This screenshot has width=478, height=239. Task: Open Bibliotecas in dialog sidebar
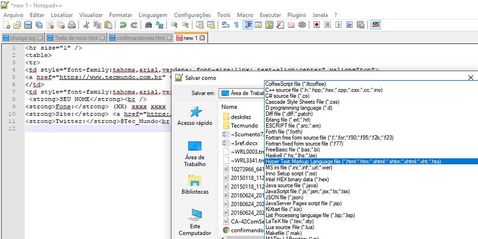[195, 185]
